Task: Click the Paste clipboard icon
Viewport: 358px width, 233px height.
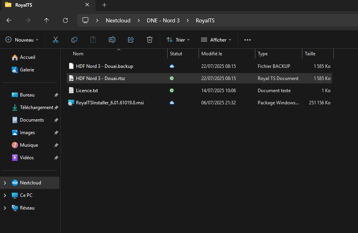Action: [93, 40]
